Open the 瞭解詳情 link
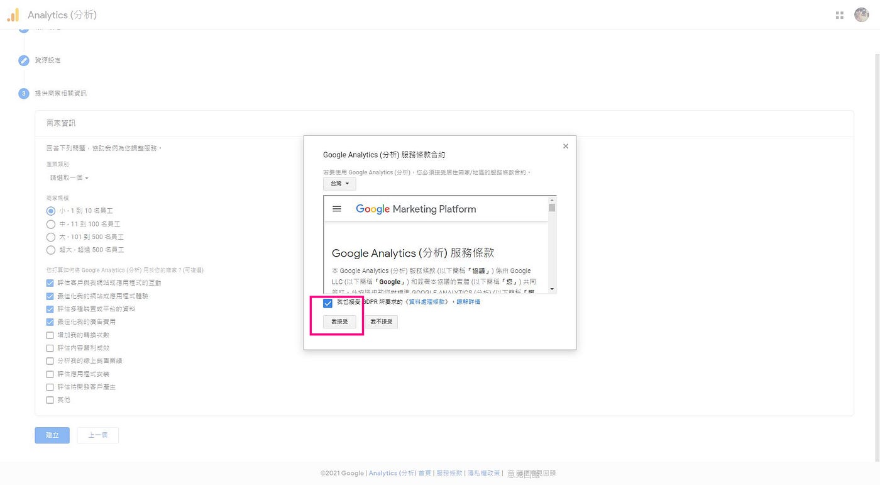The height and width of the screenshot is (485, 880). [468, 302]
